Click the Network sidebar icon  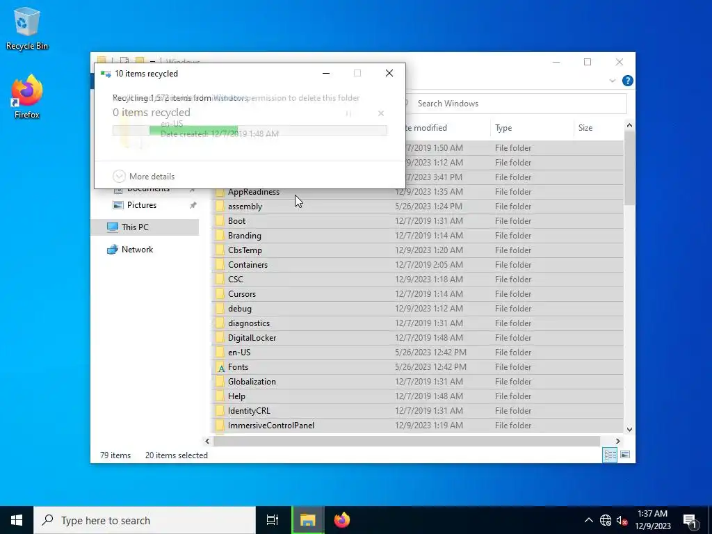coord(112,250)
